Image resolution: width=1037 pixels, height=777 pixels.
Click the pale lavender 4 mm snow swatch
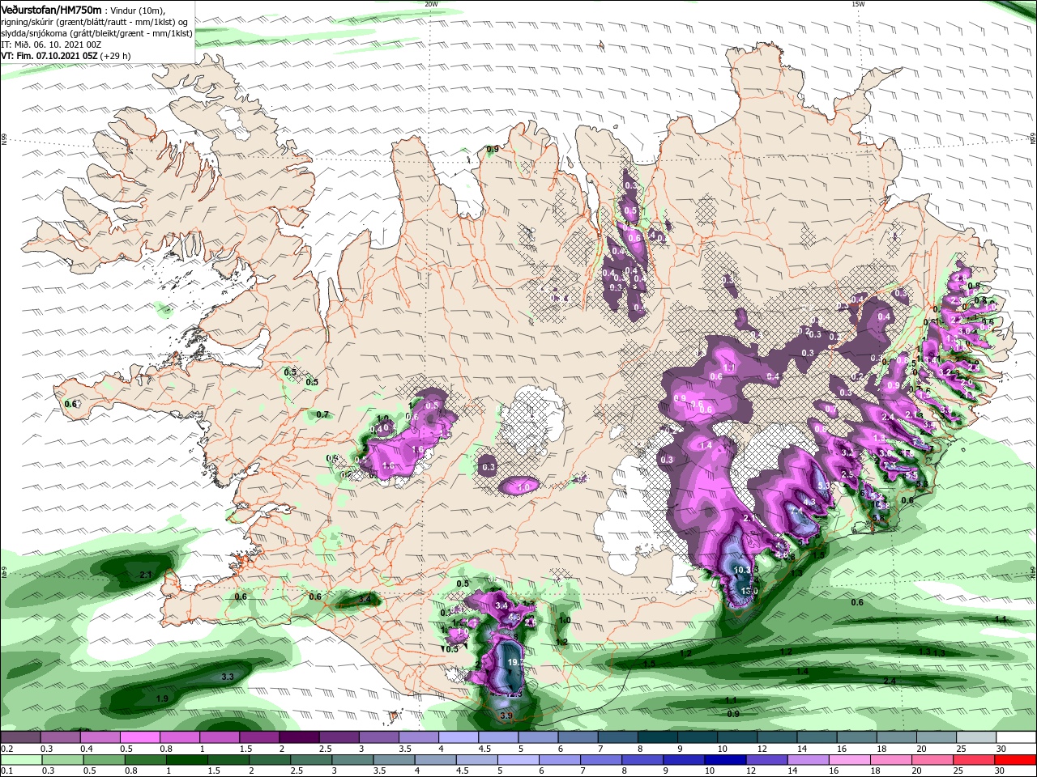click(x=459, y=737)
